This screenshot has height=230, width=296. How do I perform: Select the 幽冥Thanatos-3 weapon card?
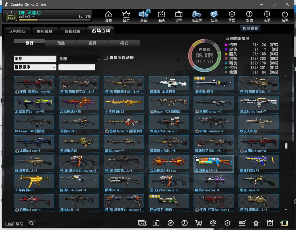tap(214, 183)
